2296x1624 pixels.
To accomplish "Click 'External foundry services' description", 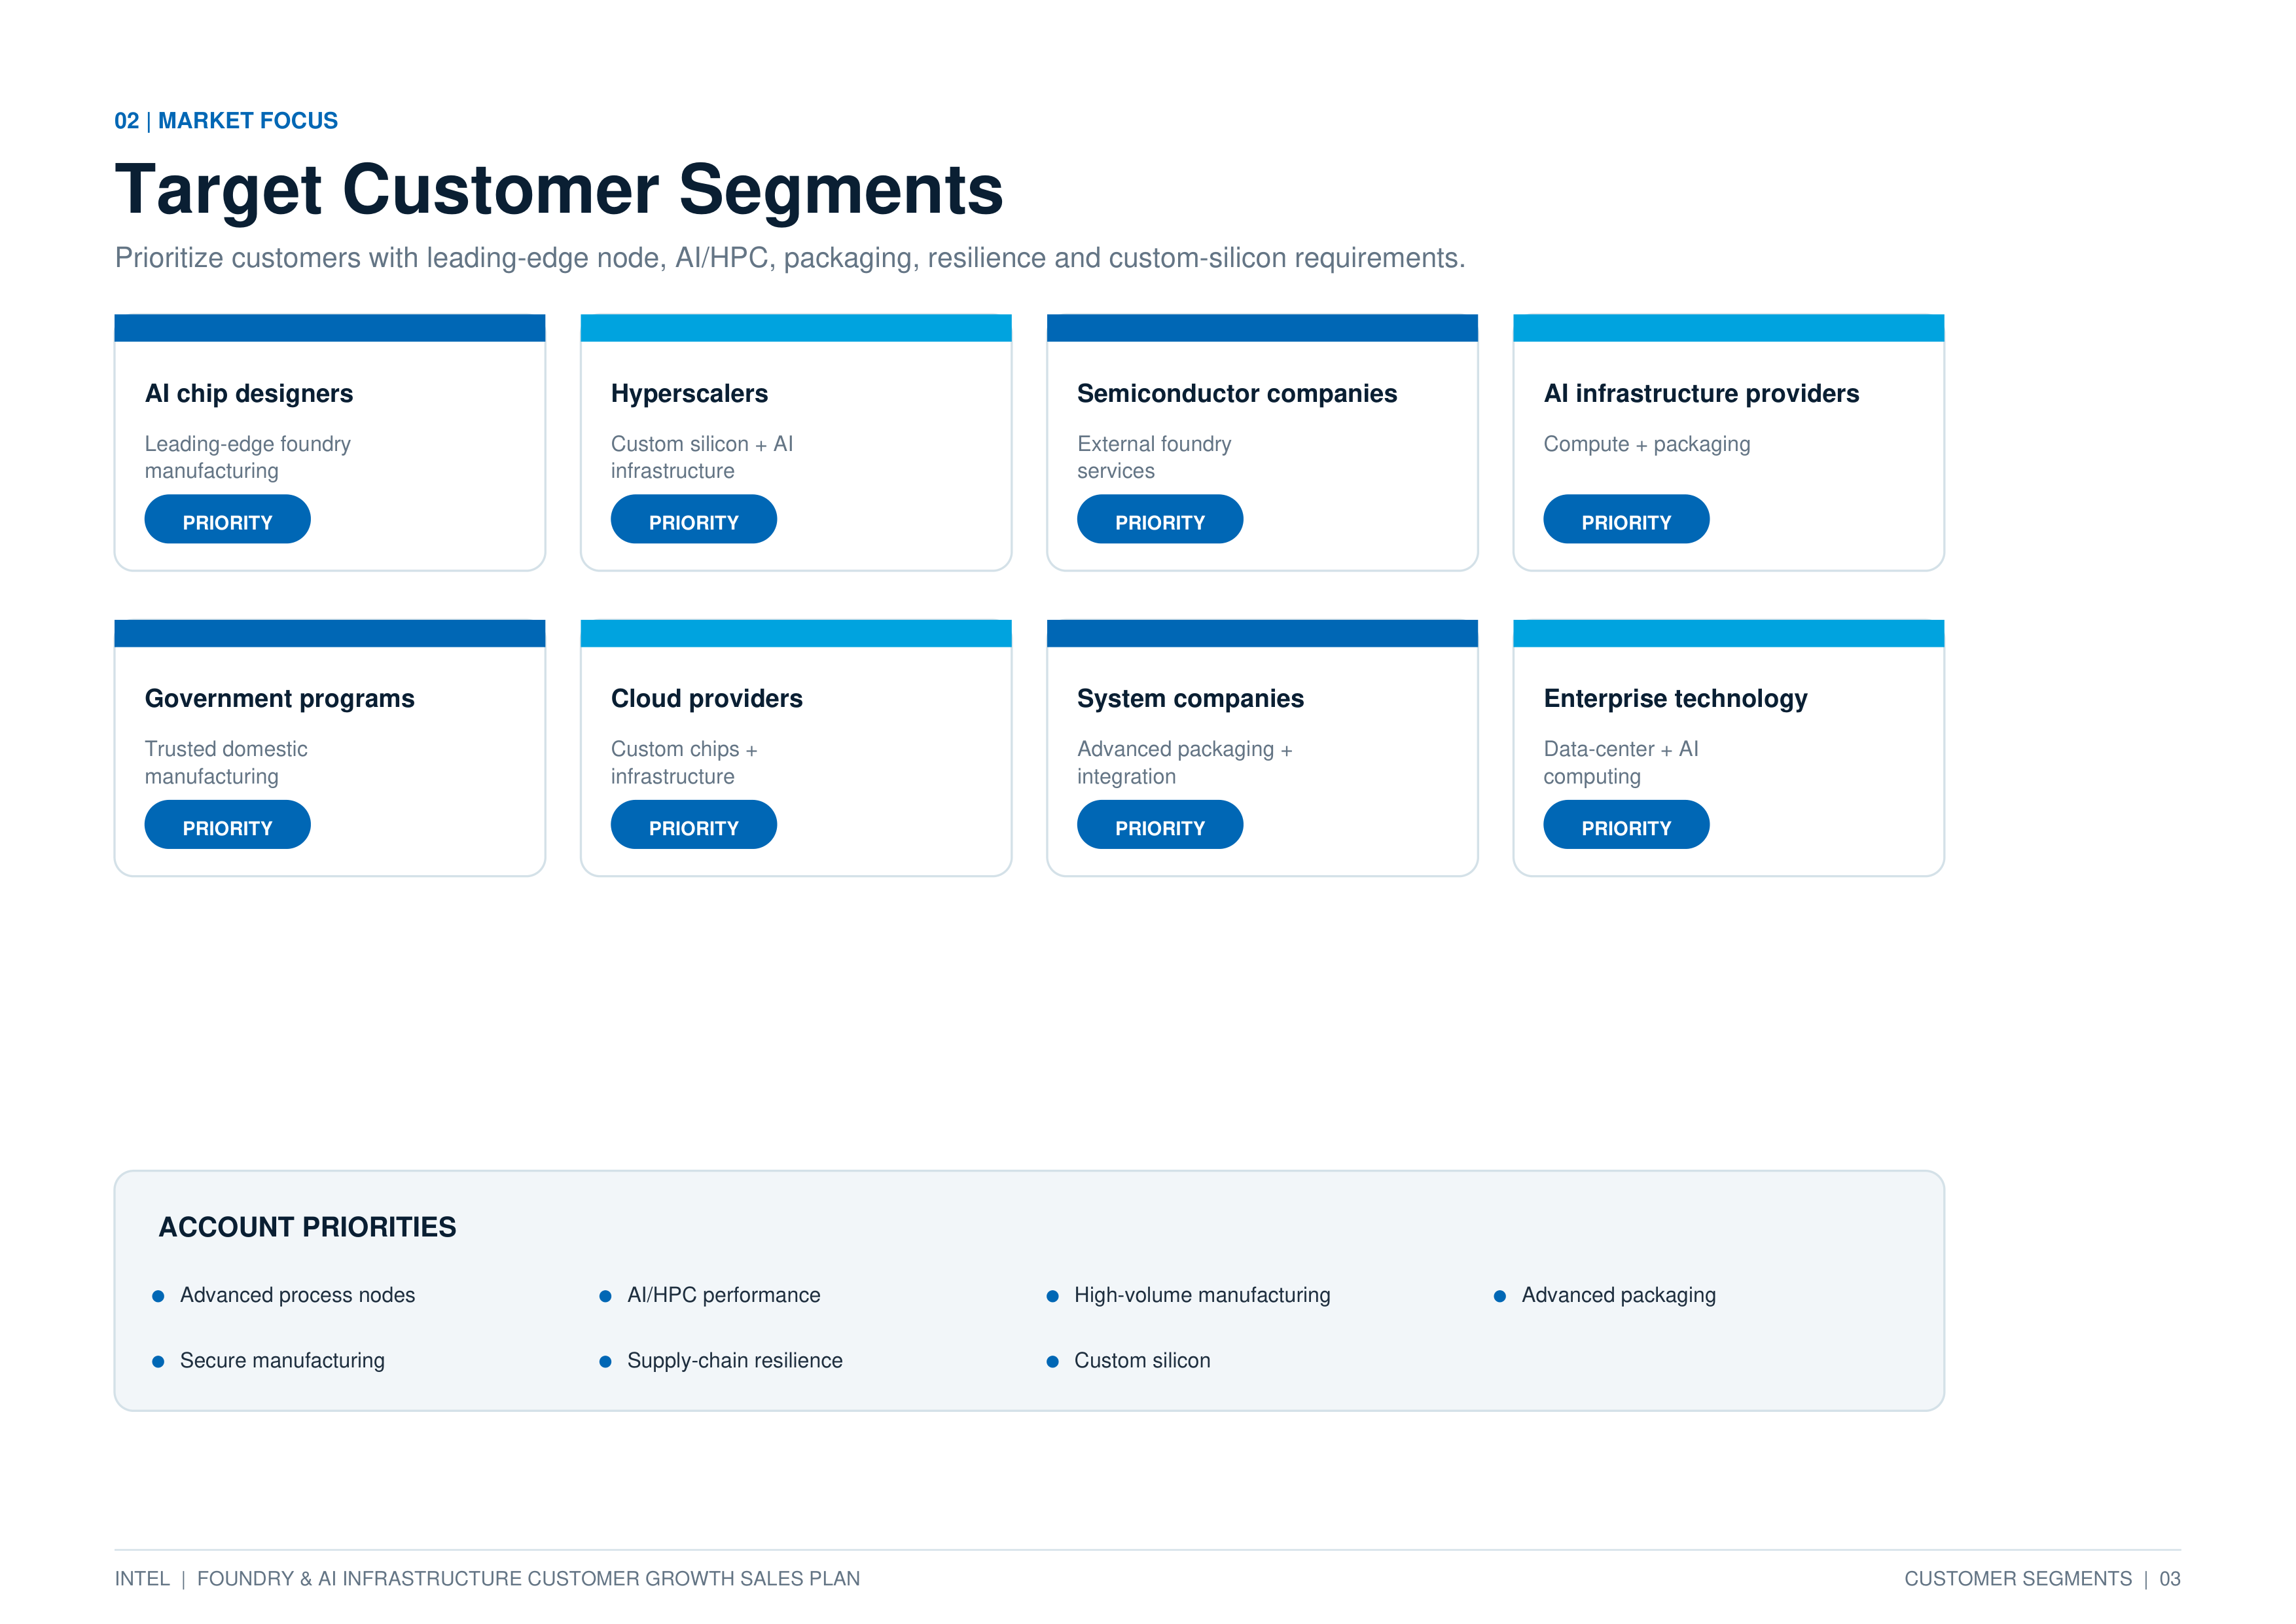I will coord(1154,457).
